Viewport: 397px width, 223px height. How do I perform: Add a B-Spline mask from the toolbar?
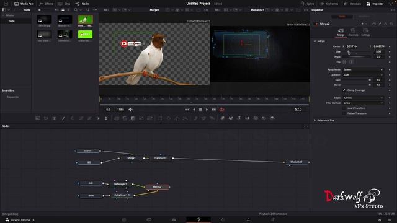(x=185, y=118)
